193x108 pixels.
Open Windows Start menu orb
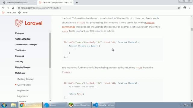[4, 105]
